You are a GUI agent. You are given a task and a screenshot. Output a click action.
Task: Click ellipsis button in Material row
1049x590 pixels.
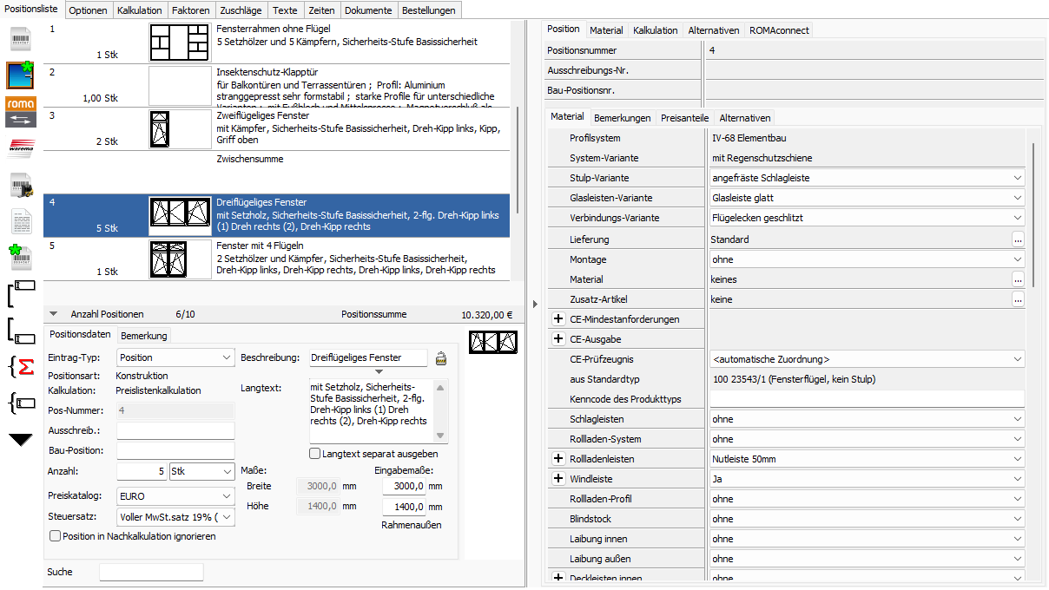pyautogui.click(x=1018, y=279)
